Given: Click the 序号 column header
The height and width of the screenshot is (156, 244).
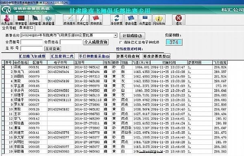Looking at the screenshot, I should [9, 62].
